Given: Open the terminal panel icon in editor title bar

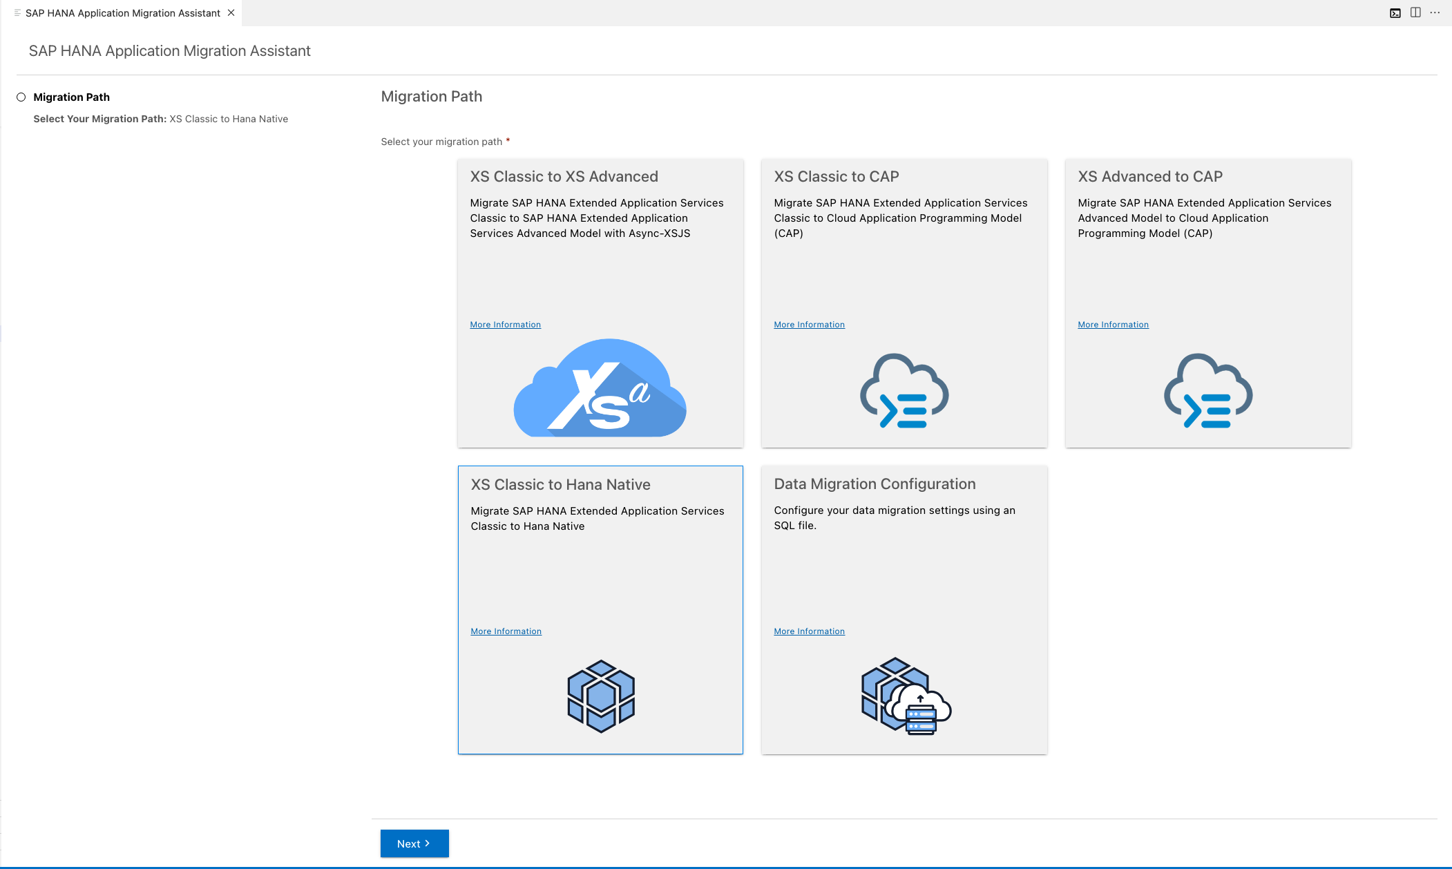Looking at the screenshot, I should pyautogui.click(x=1395, y=13).
